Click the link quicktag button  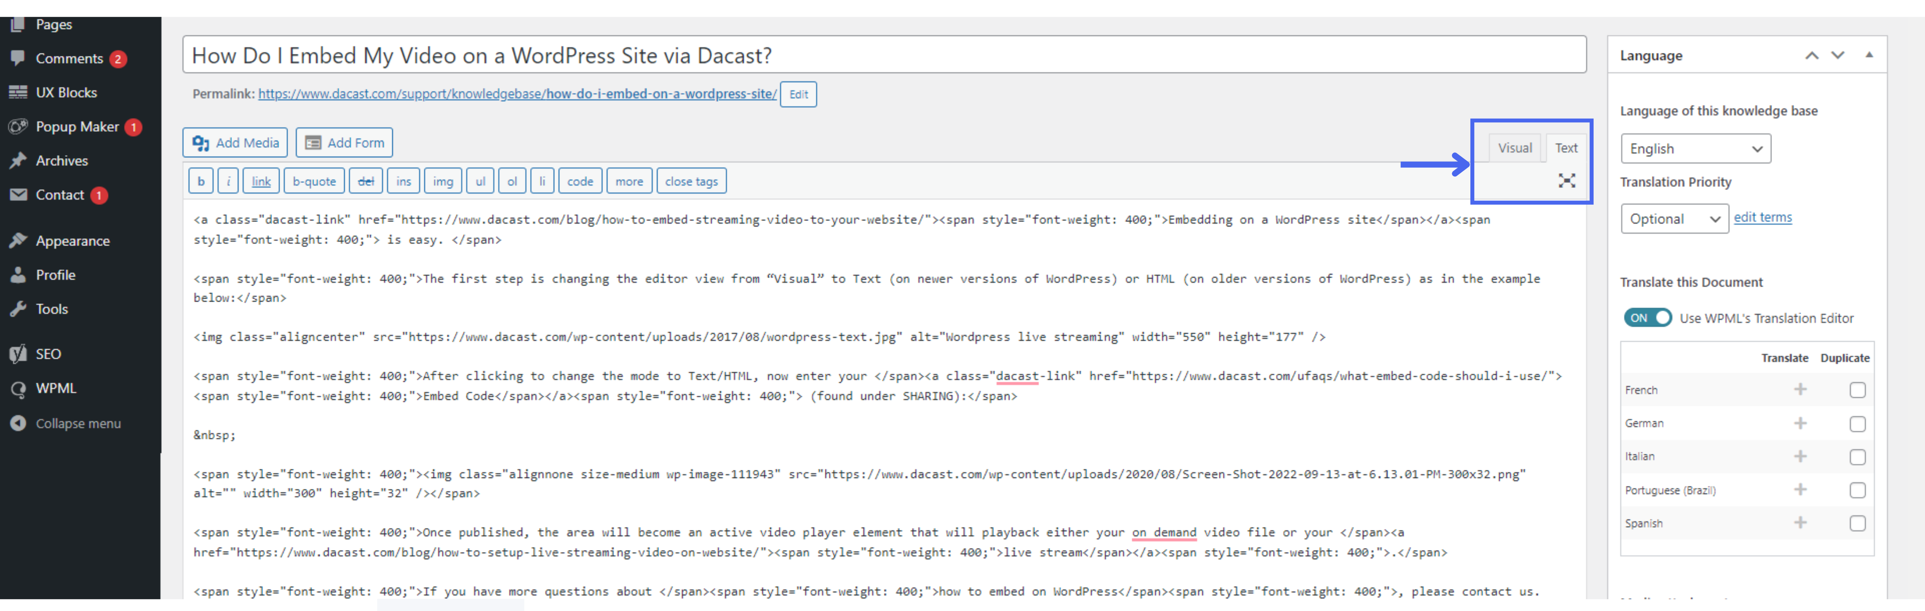pos(261,181)
